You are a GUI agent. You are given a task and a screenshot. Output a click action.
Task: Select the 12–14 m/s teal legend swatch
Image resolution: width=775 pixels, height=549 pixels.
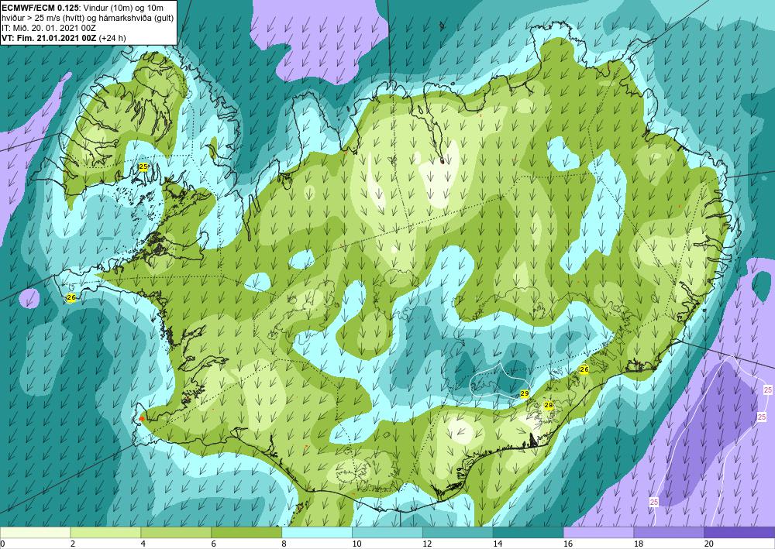click(458, 532)
